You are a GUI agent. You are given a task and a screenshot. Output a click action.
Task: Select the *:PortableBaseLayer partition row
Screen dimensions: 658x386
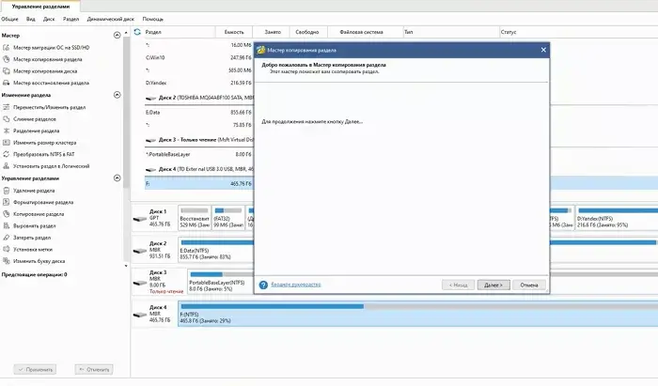tap(199, 154)
